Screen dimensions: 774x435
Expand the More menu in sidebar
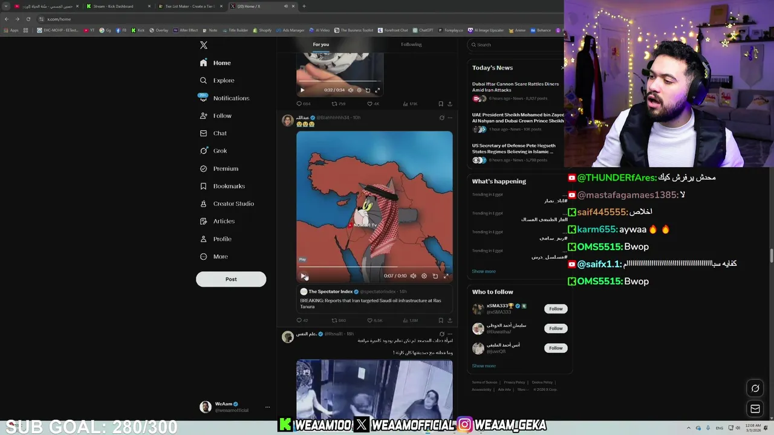tap(213, 256)
